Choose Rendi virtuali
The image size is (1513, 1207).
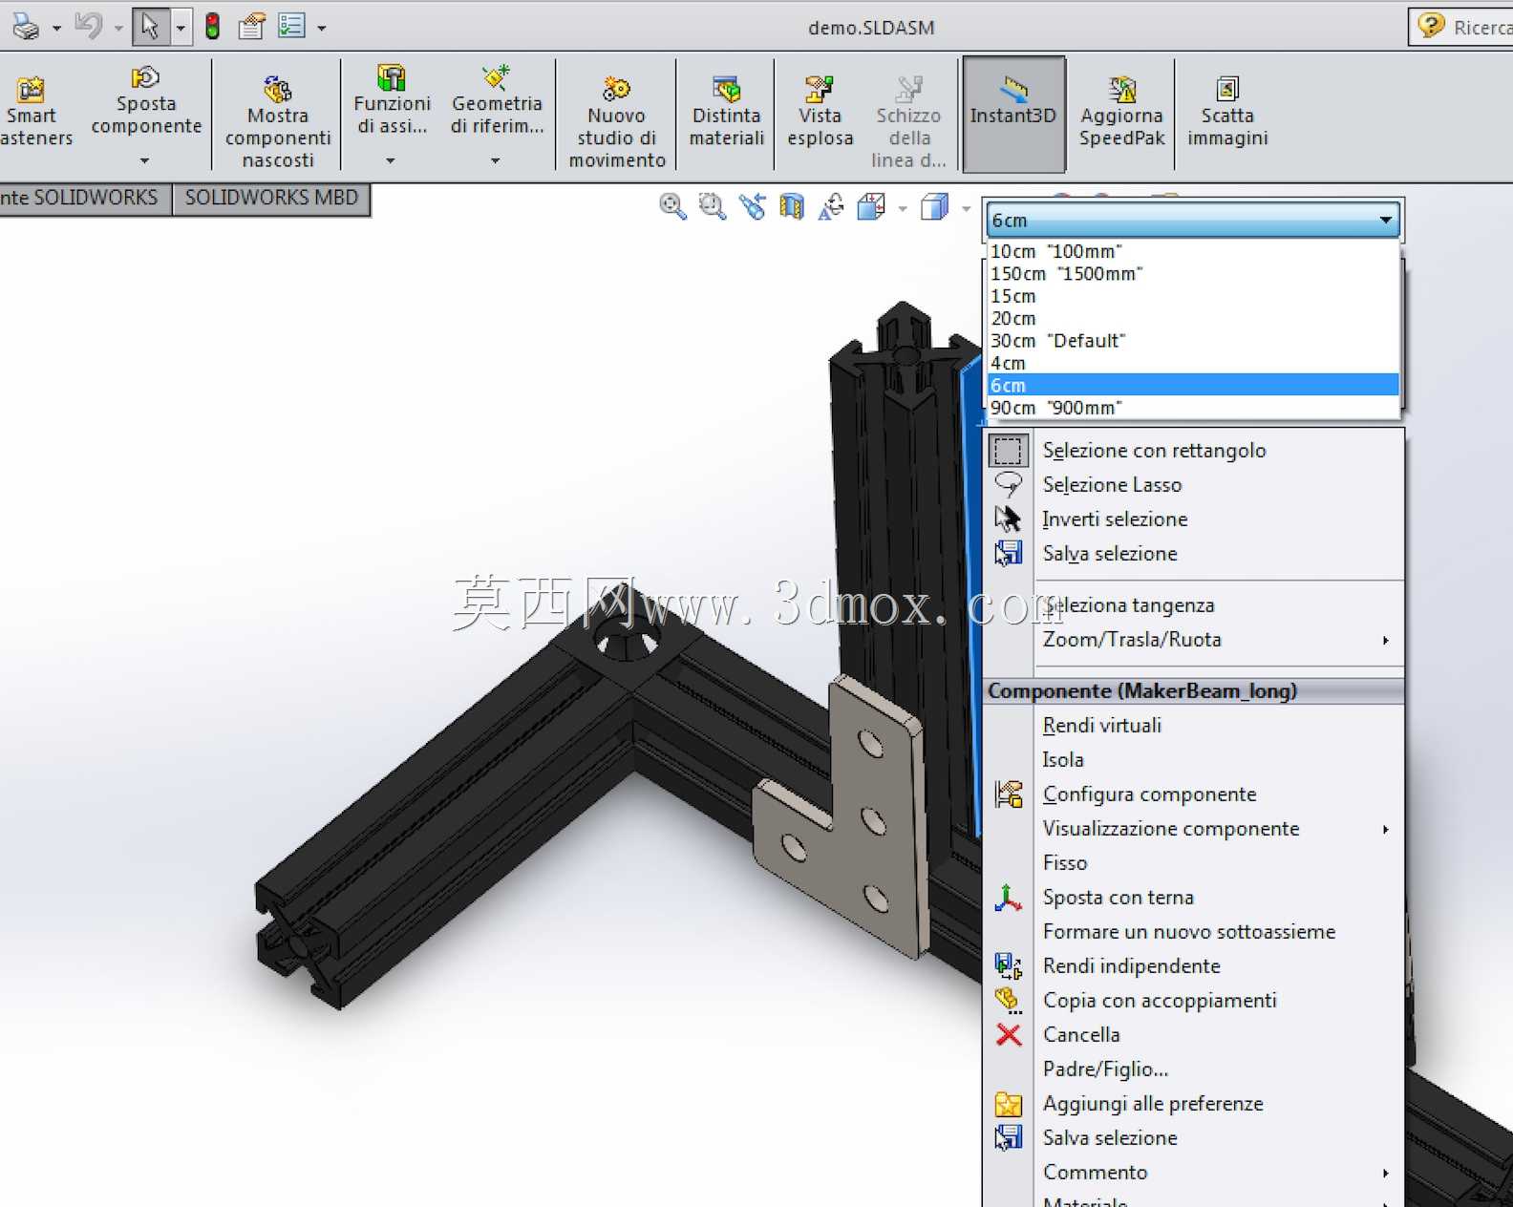click(x=1102, y=726)
